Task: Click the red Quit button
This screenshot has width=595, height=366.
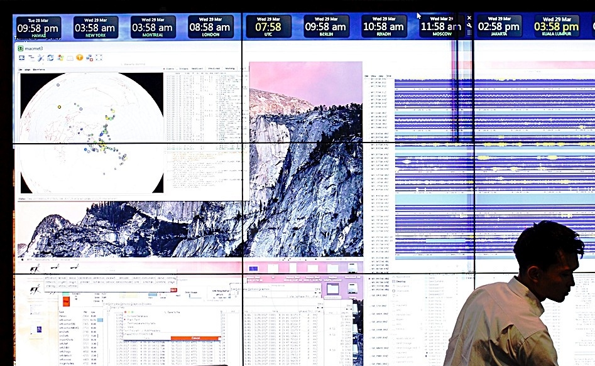Action: pos(173,290)
